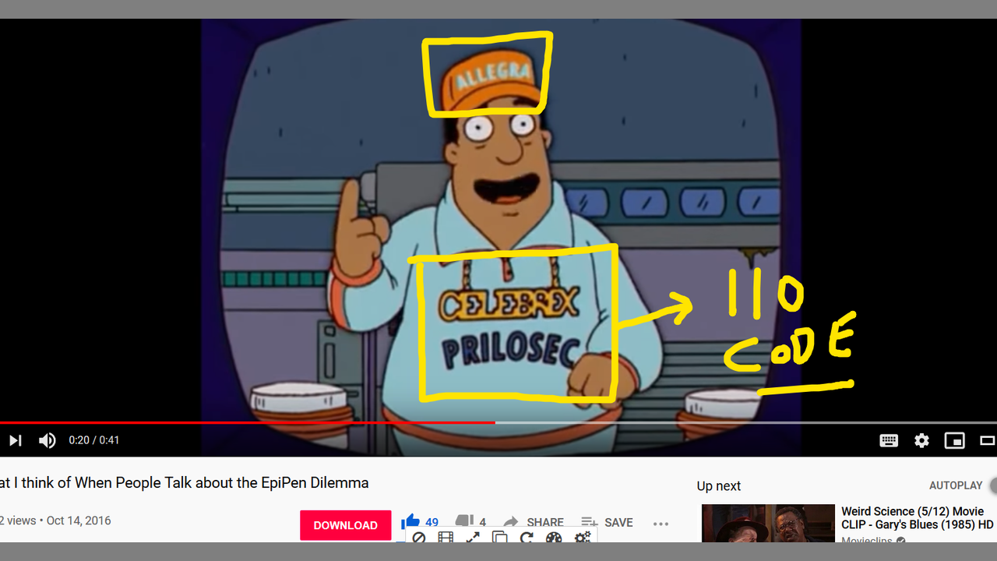997x561 pixels.
Task: Click the Next video skip icon
Action: (x=15, y=440)
